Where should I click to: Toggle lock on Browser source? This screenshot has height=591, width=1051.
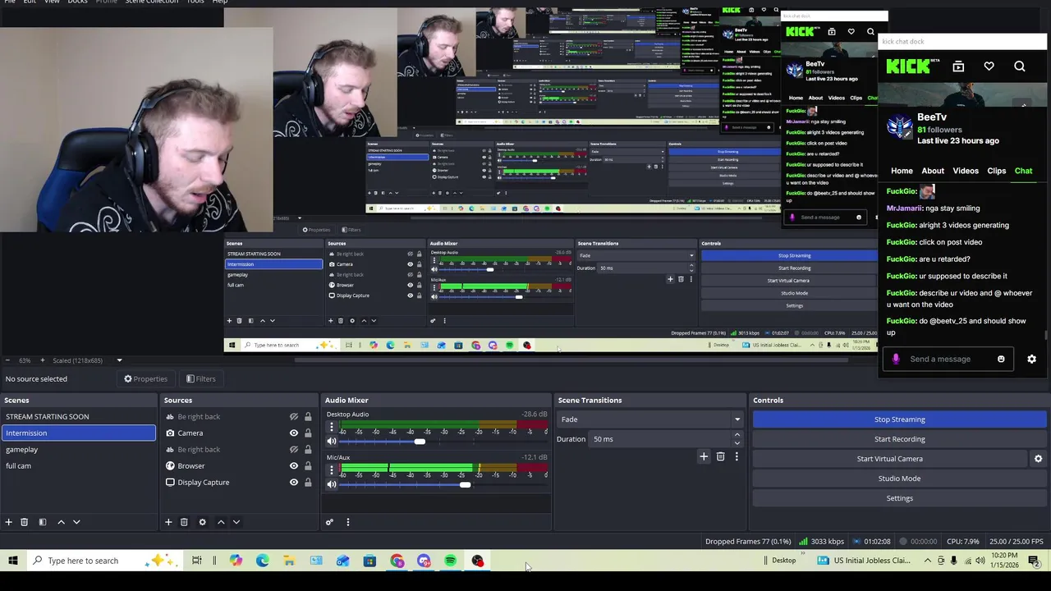point(308,466)
